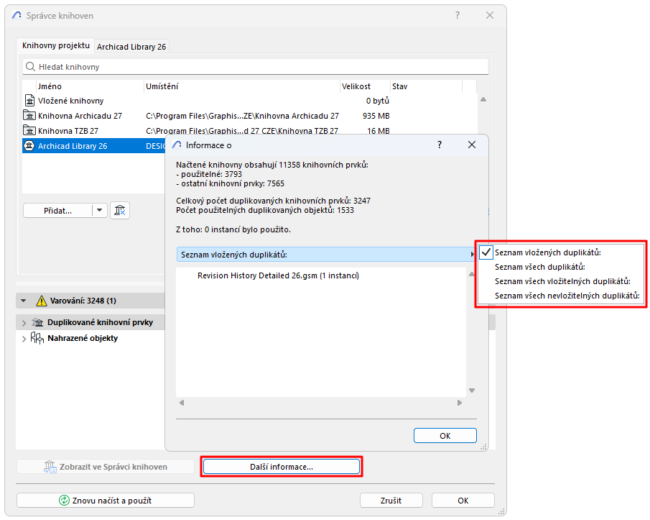Grab Informace o dialog resize grip
The height and width of the screenshot is (520, 650).
click(x=483, y=447)
